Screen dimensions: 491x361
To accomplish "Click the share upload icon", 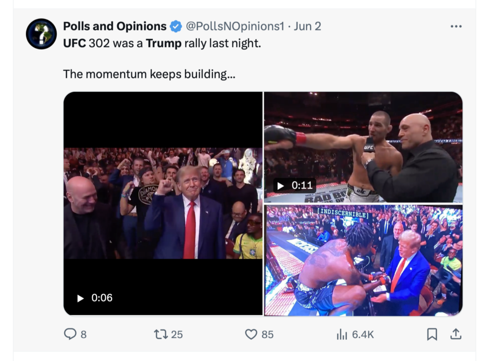I will coord(455,333).
